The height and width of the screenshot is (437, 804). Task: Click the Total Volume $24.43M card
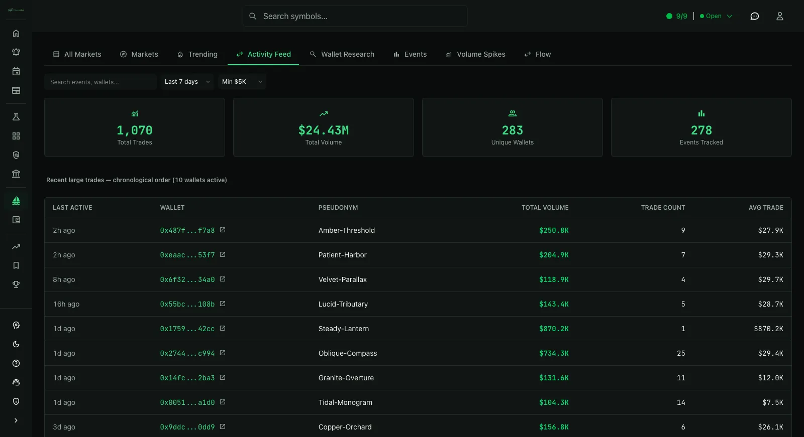[x=324, y=127]
